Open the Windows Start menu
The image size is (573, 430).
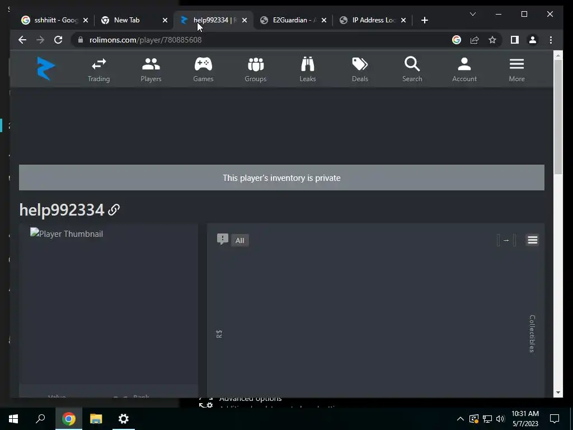click(13, 419)
